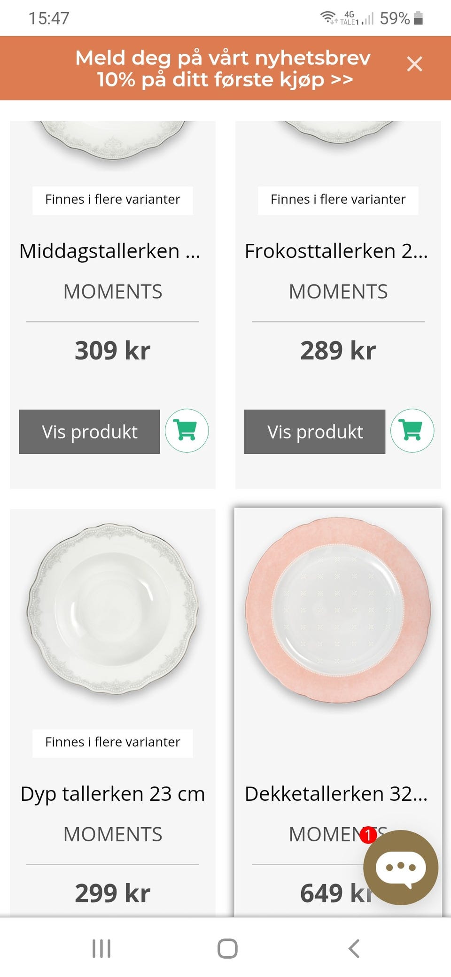Viewport: 451px width, 977px height.
Task: Open the Dekketallerken product title
Action: [x=336, y=794]
